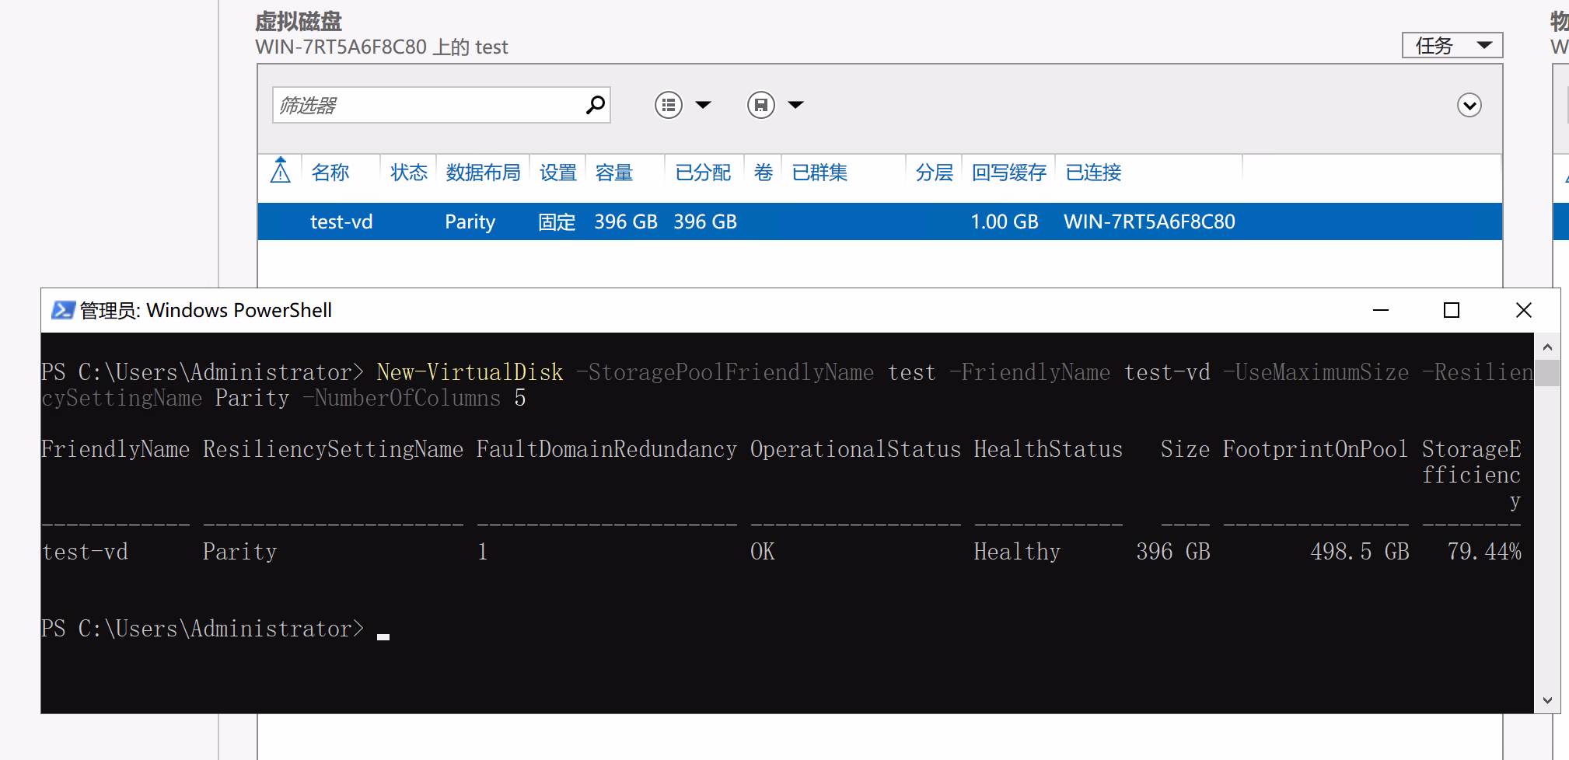Minimize the PowerShell window
This screenshot has height=760, width=1569.
(1380, 311)
